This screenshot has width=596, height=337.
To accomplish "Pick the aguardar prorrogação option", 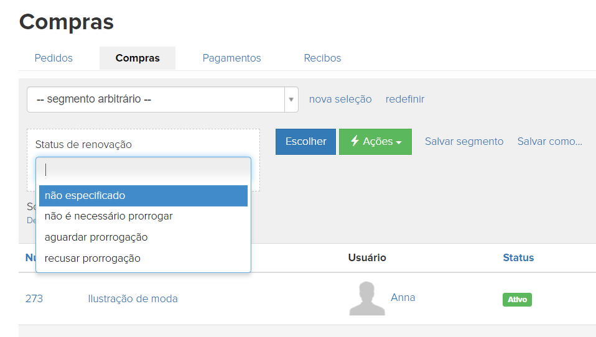I will tap(143, 238).
